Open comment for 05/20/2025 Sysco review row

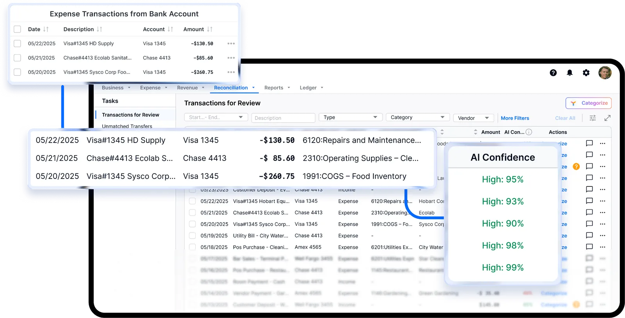pyautogui.click(x=589, y=224)
